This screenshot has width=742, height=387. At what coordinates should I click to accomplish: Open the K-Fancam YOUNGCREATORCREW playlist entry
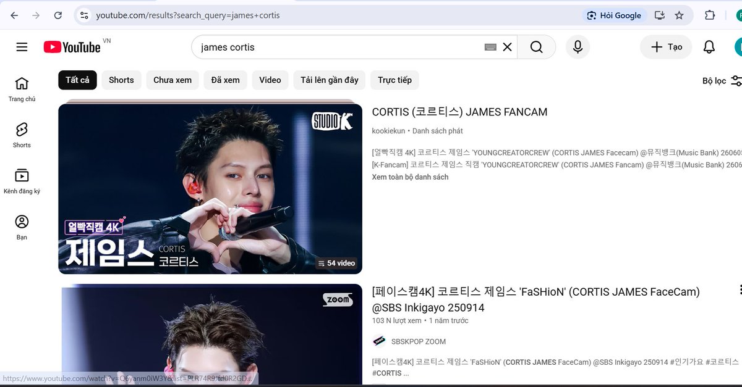(556, 165)
